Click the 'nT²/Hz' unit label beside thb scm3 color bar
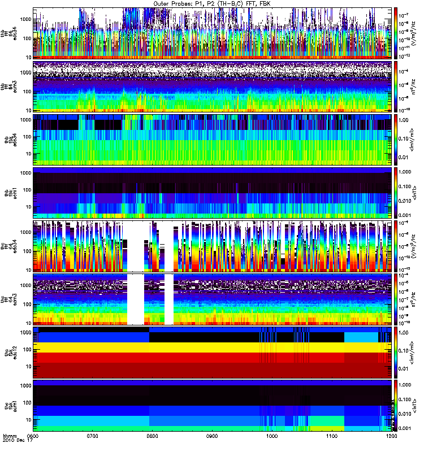 click(413, 86)
